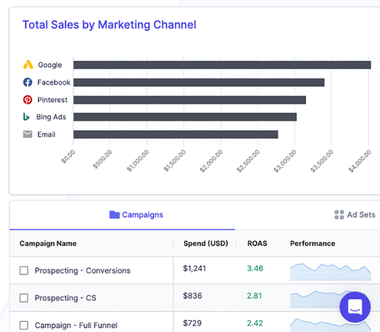The width and height of the screenshot is (380, 332).
Task: Click the Prospecting - Conversions campaign name
Action: (x=82, y=271)
